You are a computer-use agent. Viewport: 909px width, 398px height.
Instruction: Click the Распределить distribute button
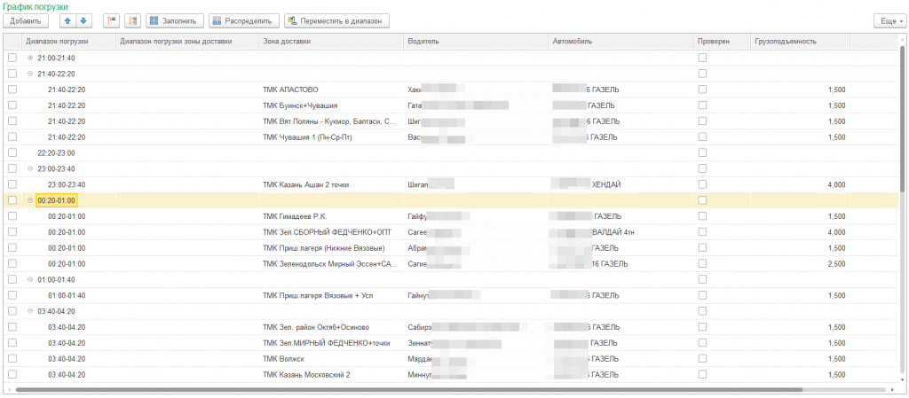coord(244,20)
